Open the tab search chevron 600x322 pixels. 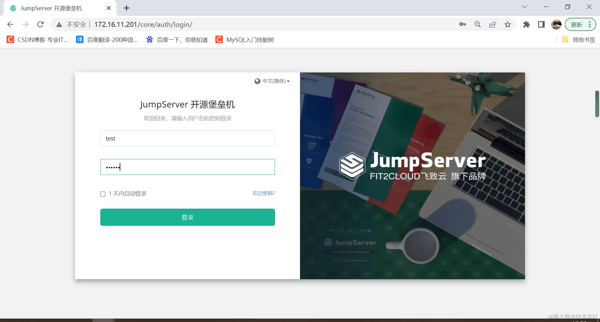525,7
